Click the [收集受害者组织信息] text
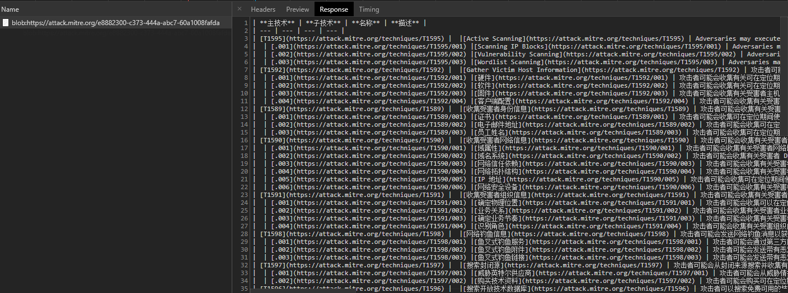This screenshot has height=293, width=788. pos(496,195)
